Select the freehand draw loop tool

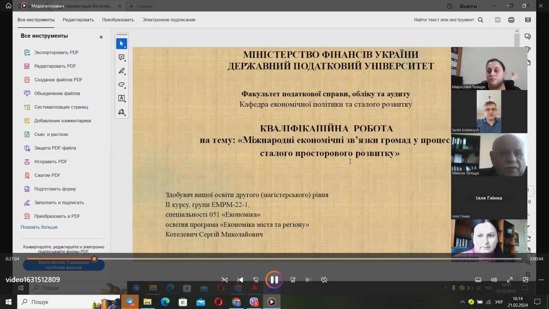click(121, 84)
